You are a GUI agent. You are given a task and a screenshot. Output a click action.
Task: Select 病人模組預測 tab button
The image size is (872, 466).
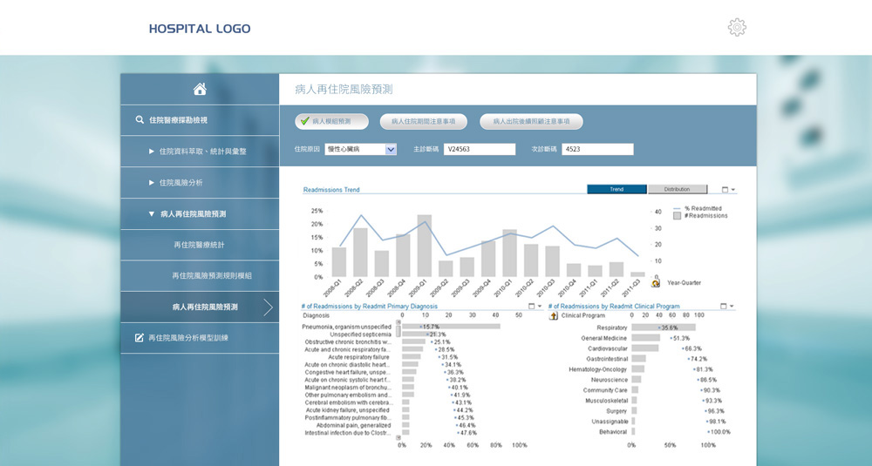point(331,121)
